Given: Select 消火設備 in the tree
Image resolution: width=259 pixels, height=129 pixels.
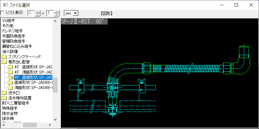Looking at the screenshot, I should [x=10, y=51].
